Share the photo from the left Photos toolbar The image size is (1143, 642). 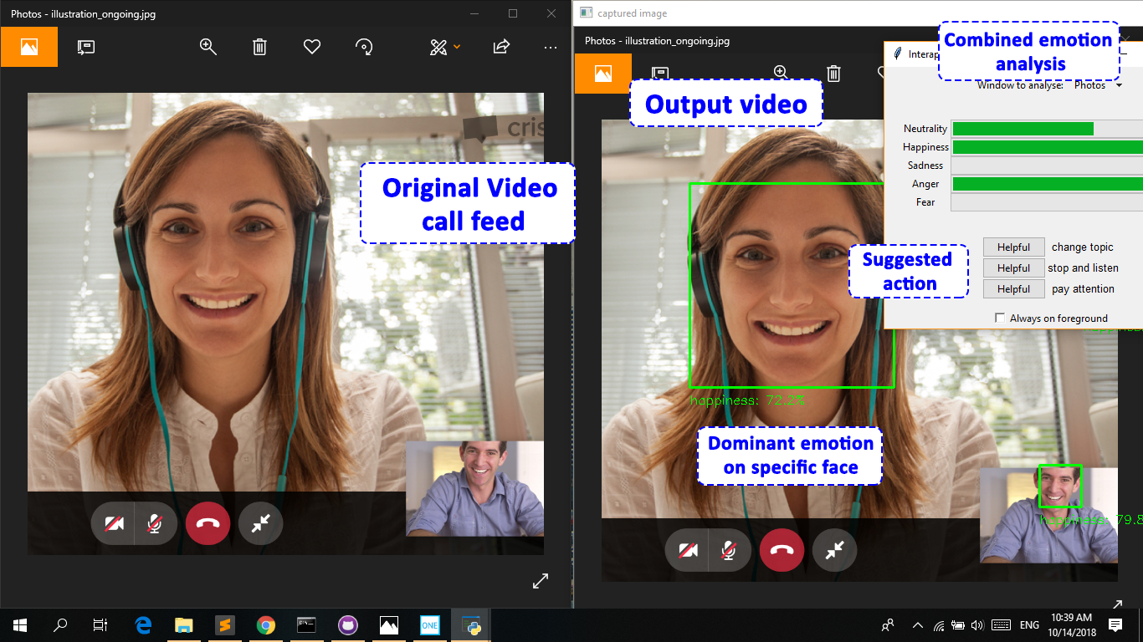501,47
